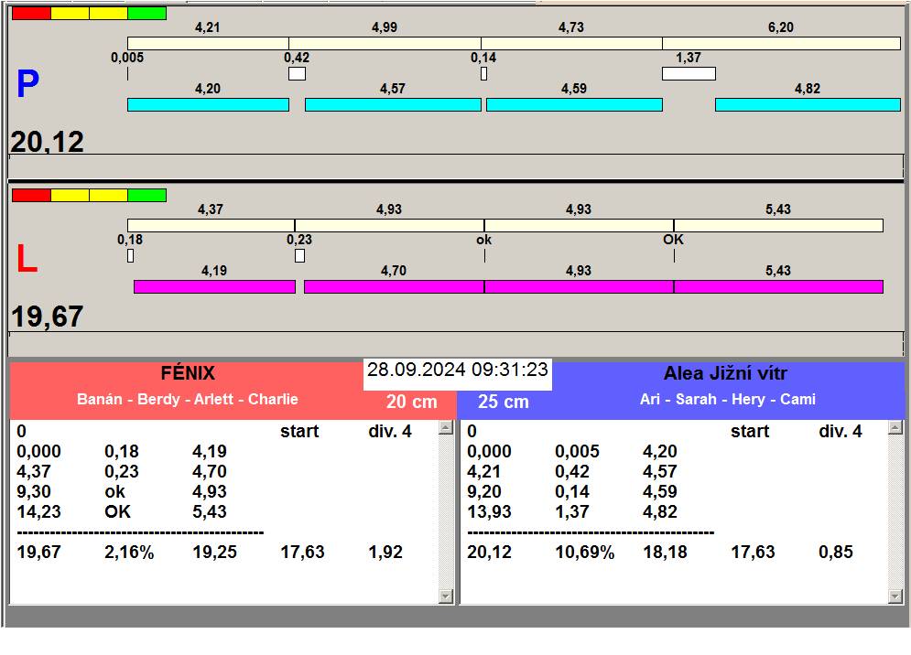Click the white 1,37 changeover bar
The width and height of the screenshot is (911, 655).
click(689, 74)
